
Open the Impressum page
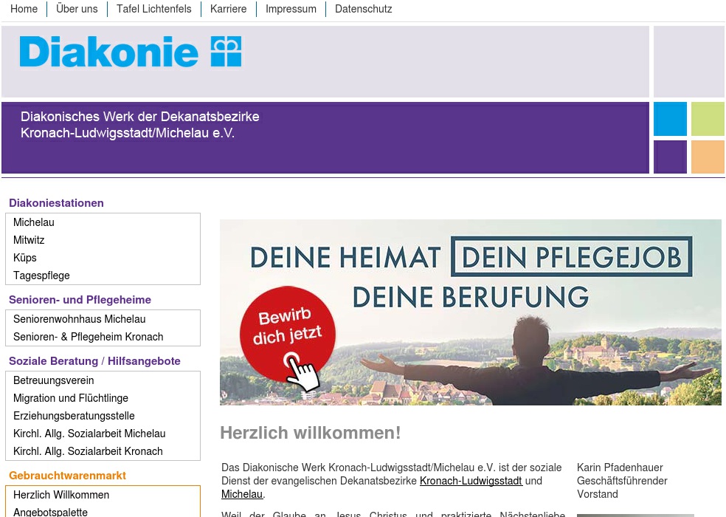(291, 9)
